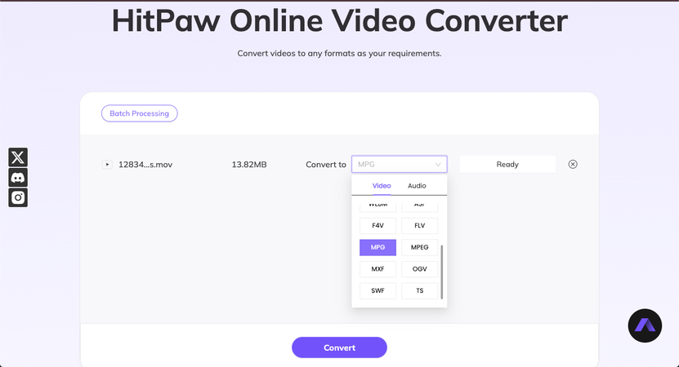This screenshot has width=679, height=367.
Task: Choose the SWF format option
Action: click(377, 290)
